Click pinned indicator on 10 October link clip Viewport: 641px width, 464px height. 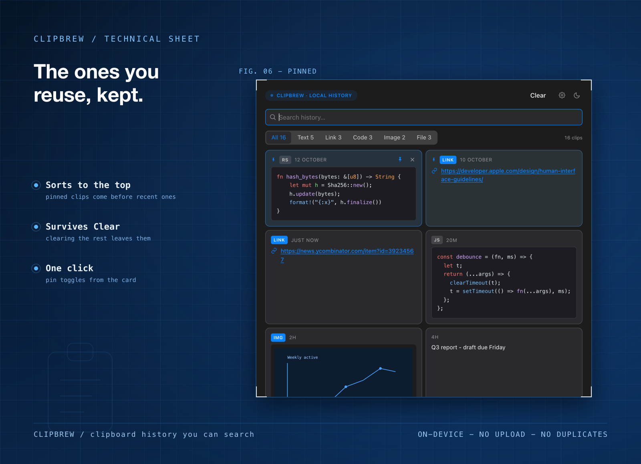(x=434, y=160)
